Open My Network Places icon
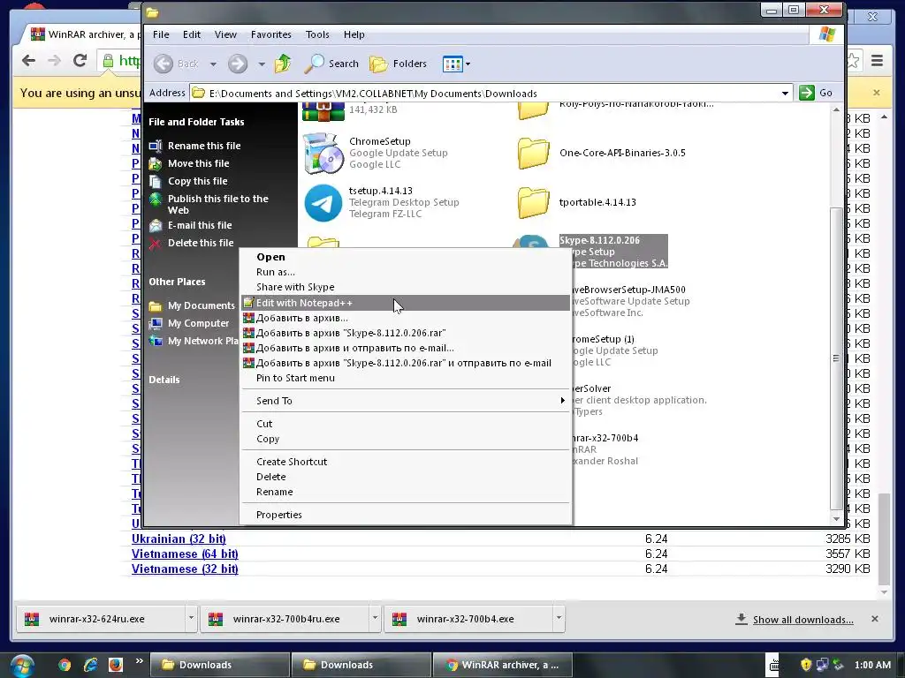Image resolution: width=905 pixels, height=678 pixels. tap(156, 342)
